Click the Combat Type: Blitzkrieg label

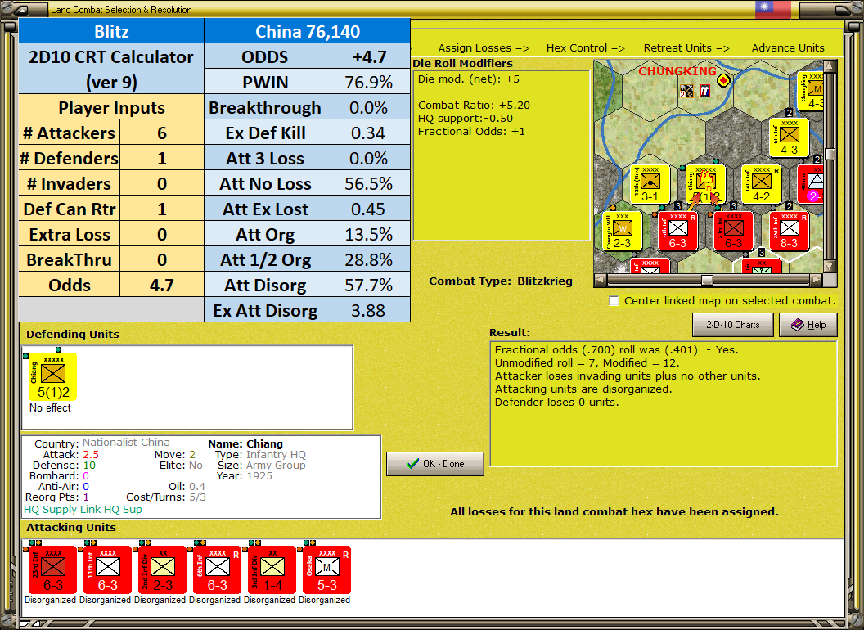click(x=501, y=281)
